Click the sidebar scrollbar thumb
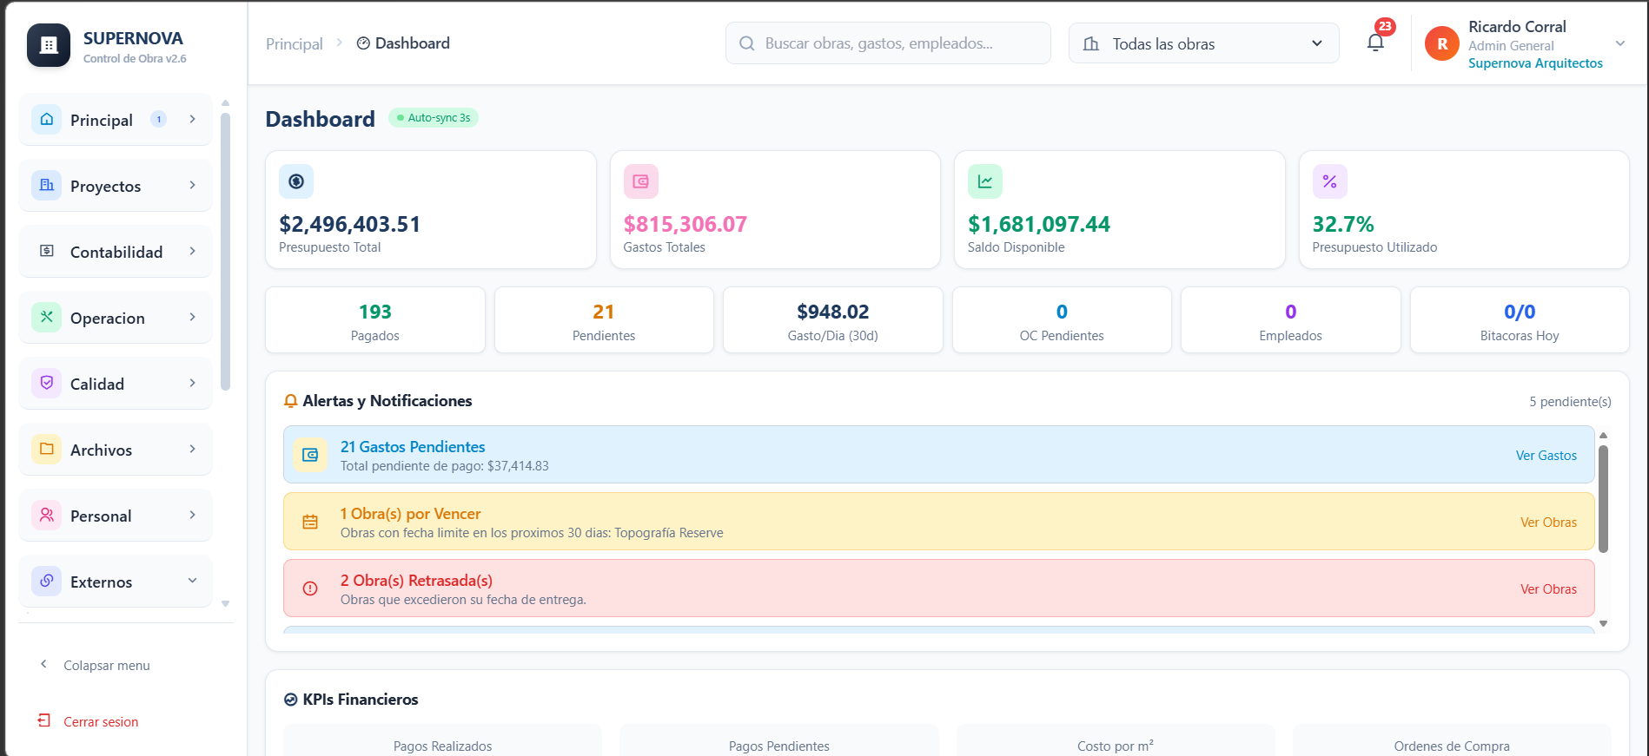The width and height of the screenshot is (1649, 756). pos(226,252)
